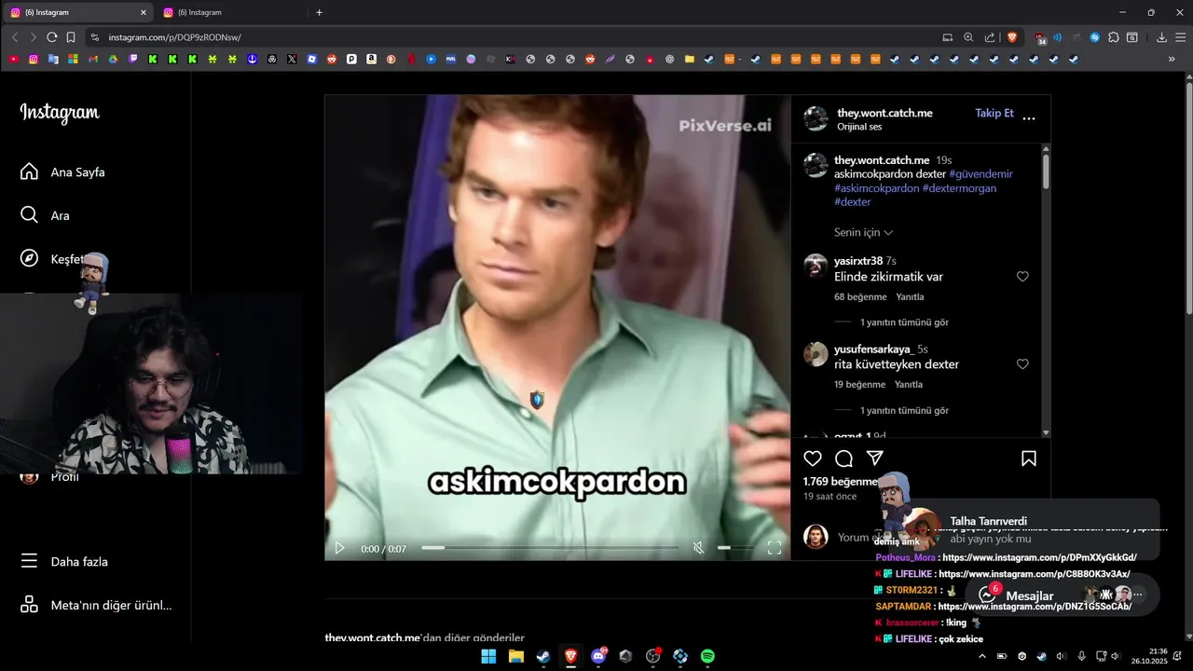
Task: Open the Gmail bookmark
Action: (92, 59)
